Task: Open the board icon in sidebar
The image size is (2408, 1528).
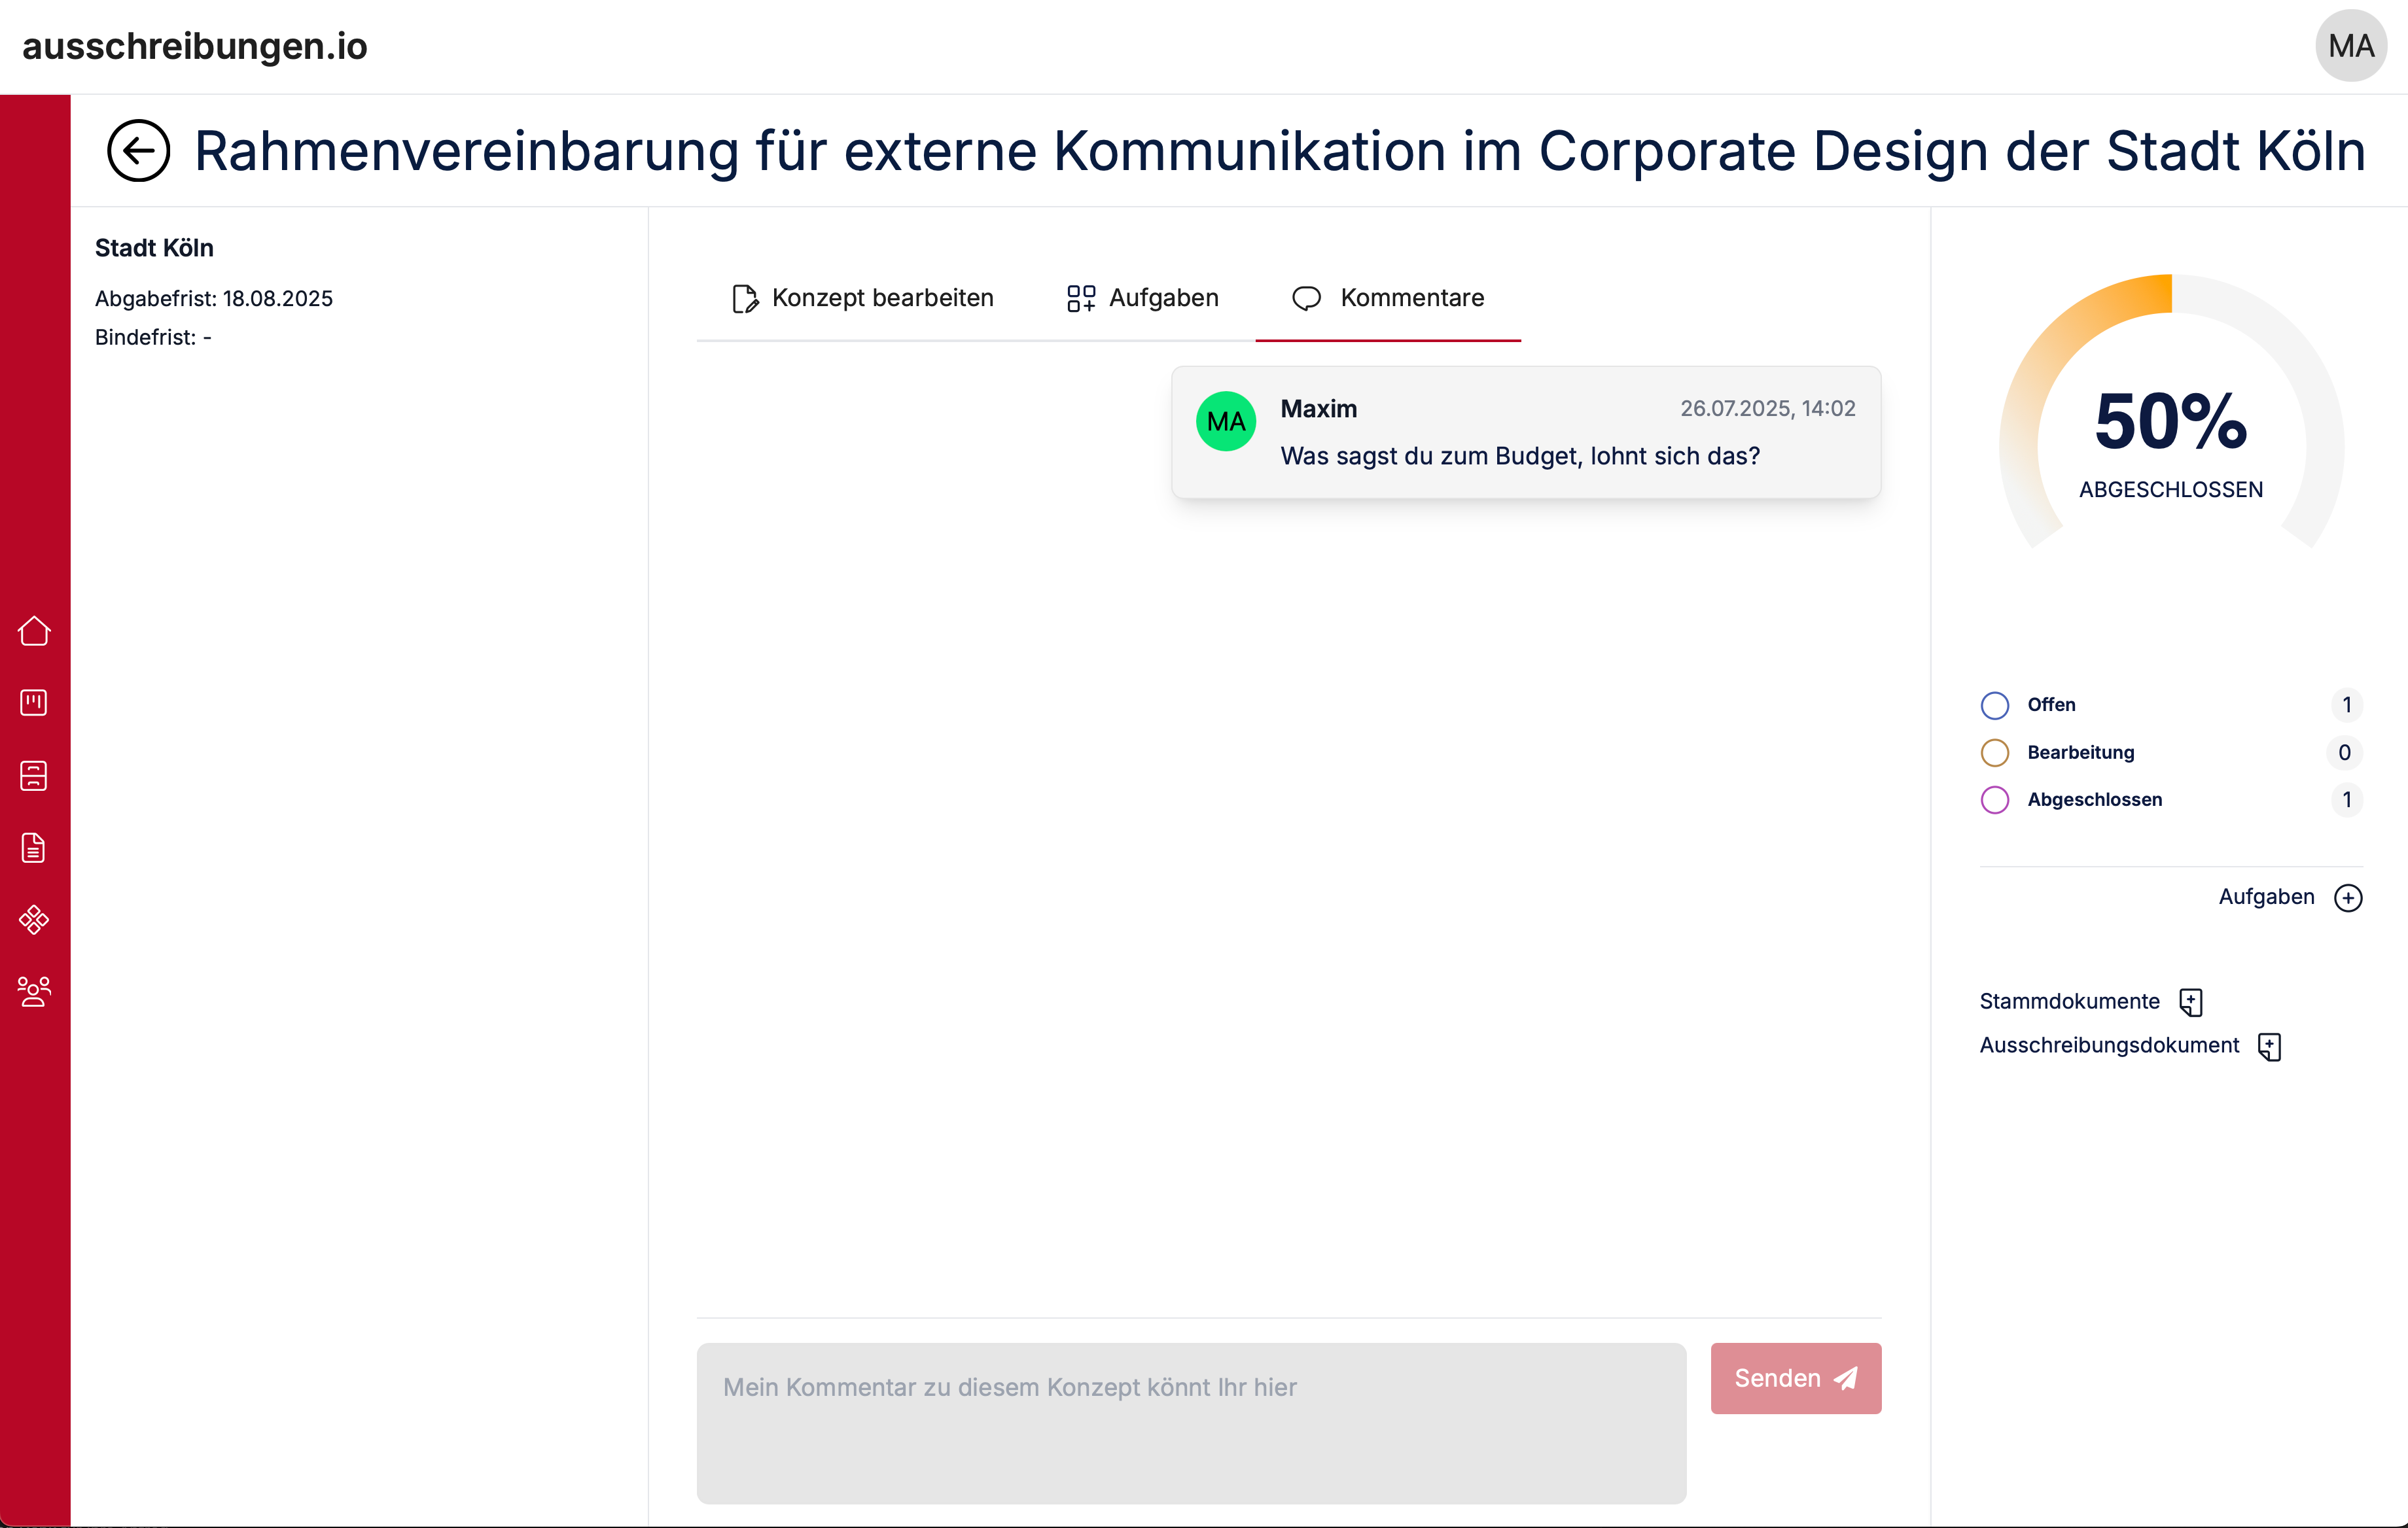Action: (34, 703)
